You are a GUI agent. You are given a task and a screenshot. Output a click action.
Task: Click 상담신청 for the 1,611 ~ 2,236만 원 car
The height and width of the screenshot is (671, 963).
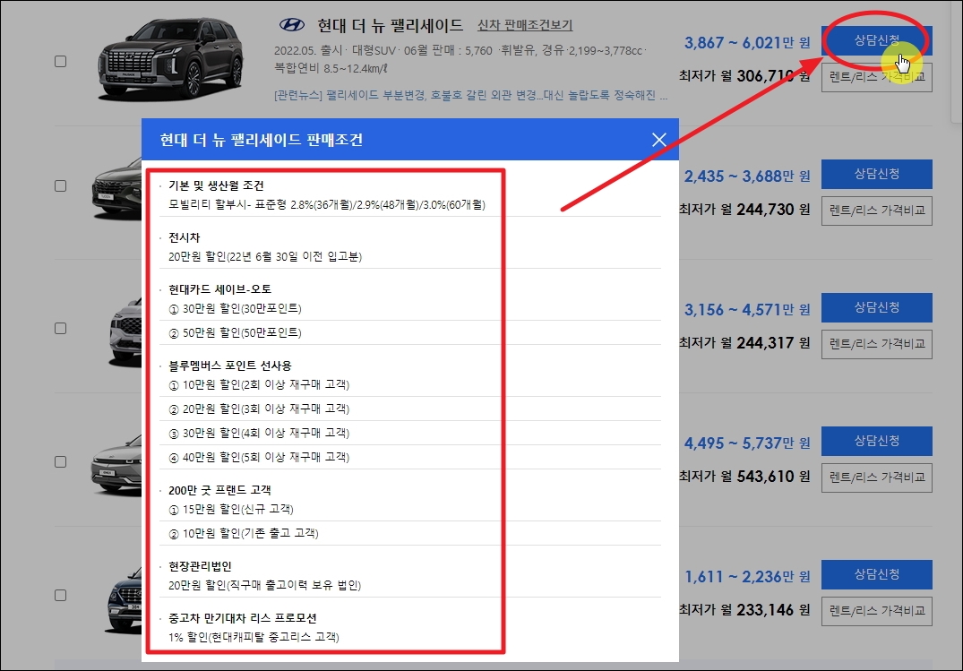(876, 574)
